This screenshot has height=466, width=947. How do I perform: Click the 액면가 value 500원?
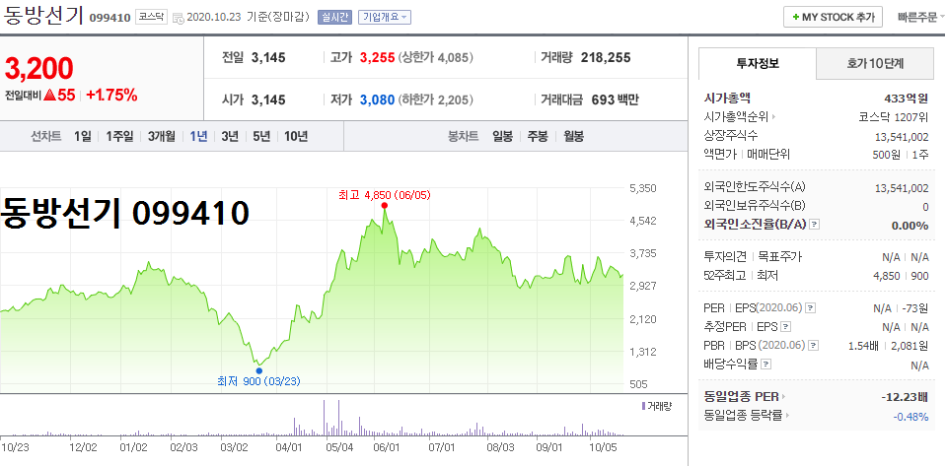[888, 155]
